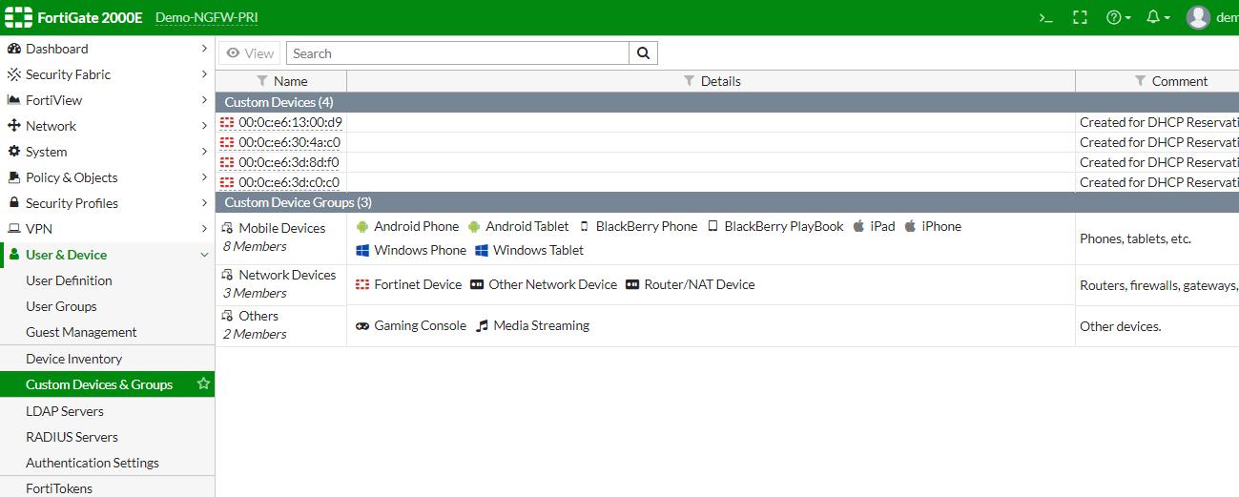Open the Help question mark menu
The height and width of the screenshot is (497, 1239).
1118,17
